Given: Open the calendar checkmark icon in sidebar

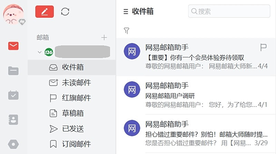Looking at the screenshot, I should pos(13,95).
